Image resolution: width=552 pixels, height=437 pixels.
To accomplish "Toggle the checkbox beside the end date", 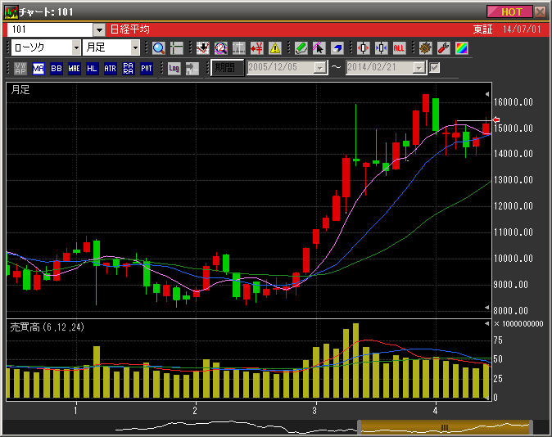I will click(x=435, y=68).
